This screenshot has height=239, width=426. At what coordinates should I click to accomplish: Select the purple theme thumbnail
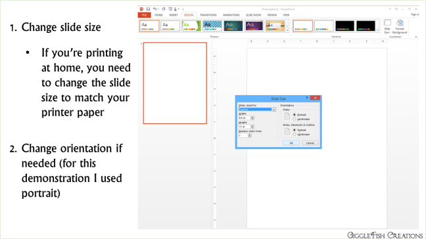pyautogui.click(x=254, y=26)
